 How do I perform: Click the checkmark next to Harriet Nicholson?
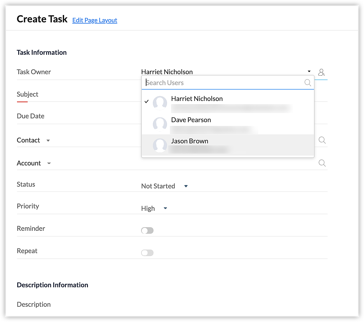147,102
